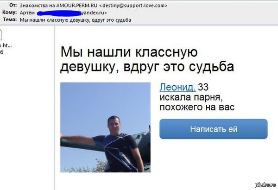
Task: Click the attachment file icon
Action: pos(1,34)
